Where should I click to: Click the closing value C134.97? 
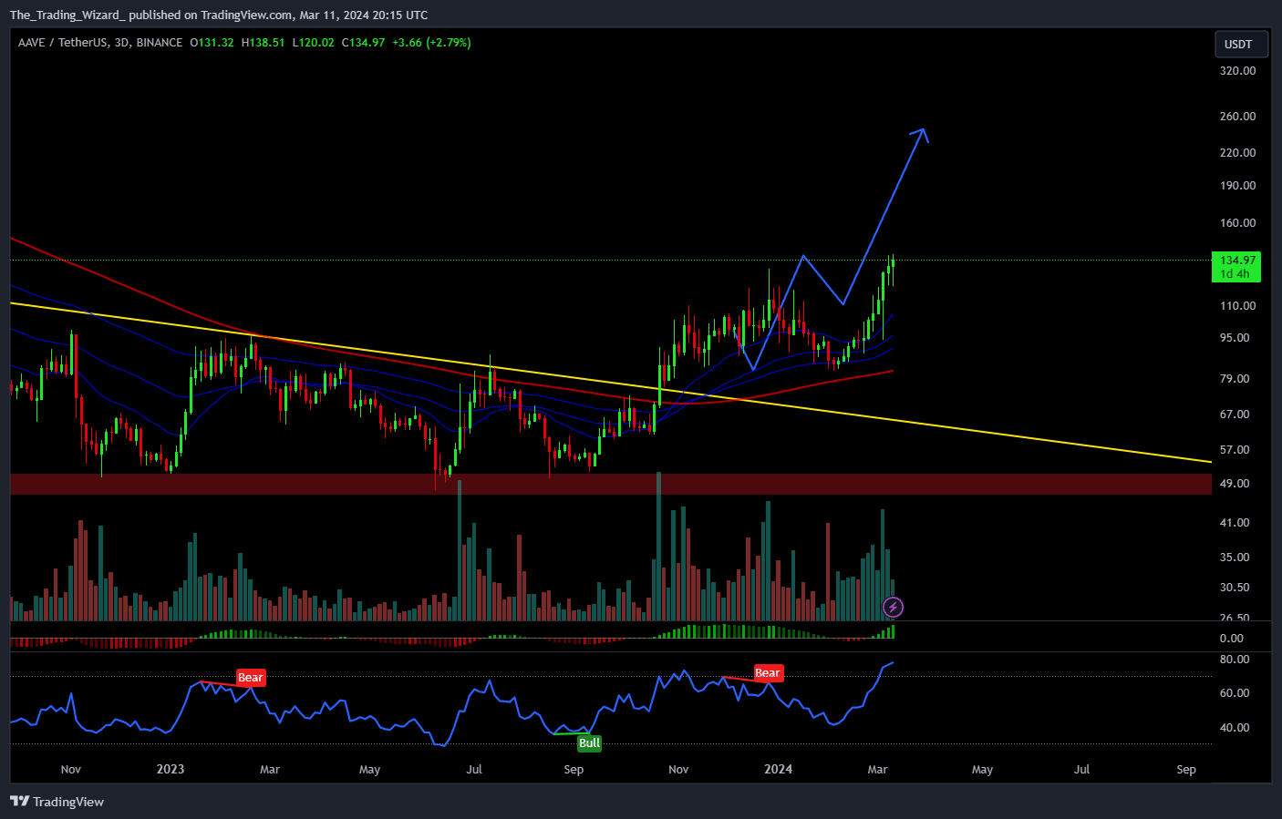pyautogui.click(x=364, y=43)
